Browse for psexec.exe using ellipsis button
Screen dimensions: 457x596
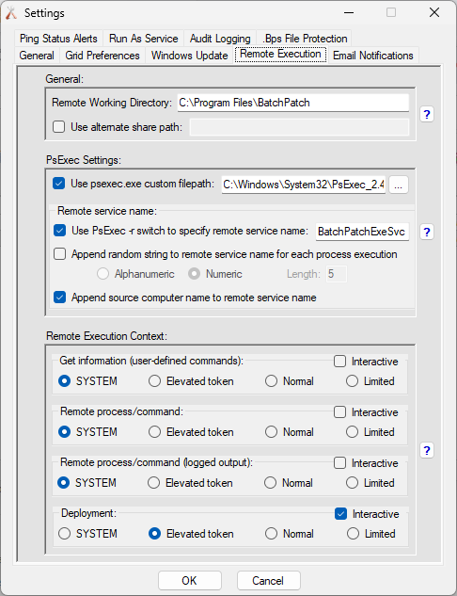tap(398, 185)
